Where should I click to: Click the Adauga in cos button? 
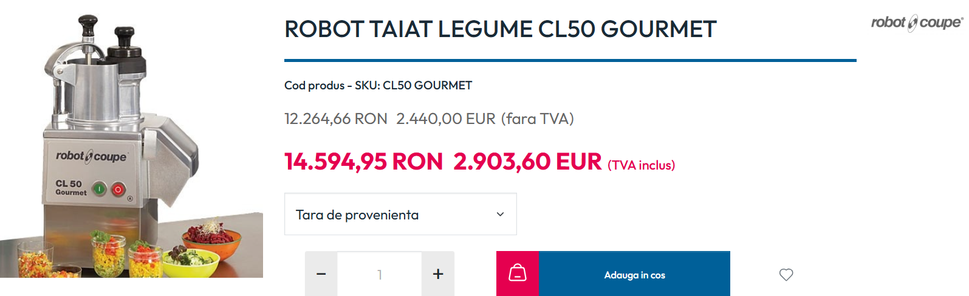(634, 274)
